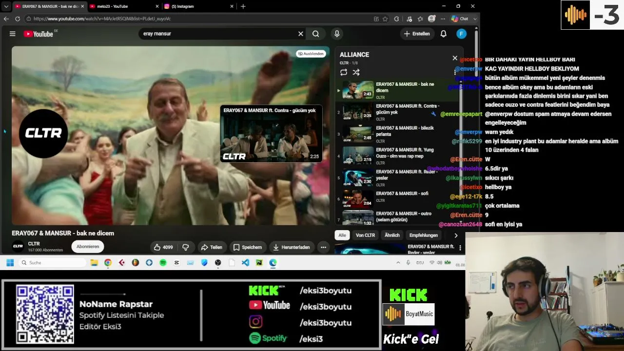Open options for recommended 'ft. Reder' video
The image size is (624, 351).
460,248
